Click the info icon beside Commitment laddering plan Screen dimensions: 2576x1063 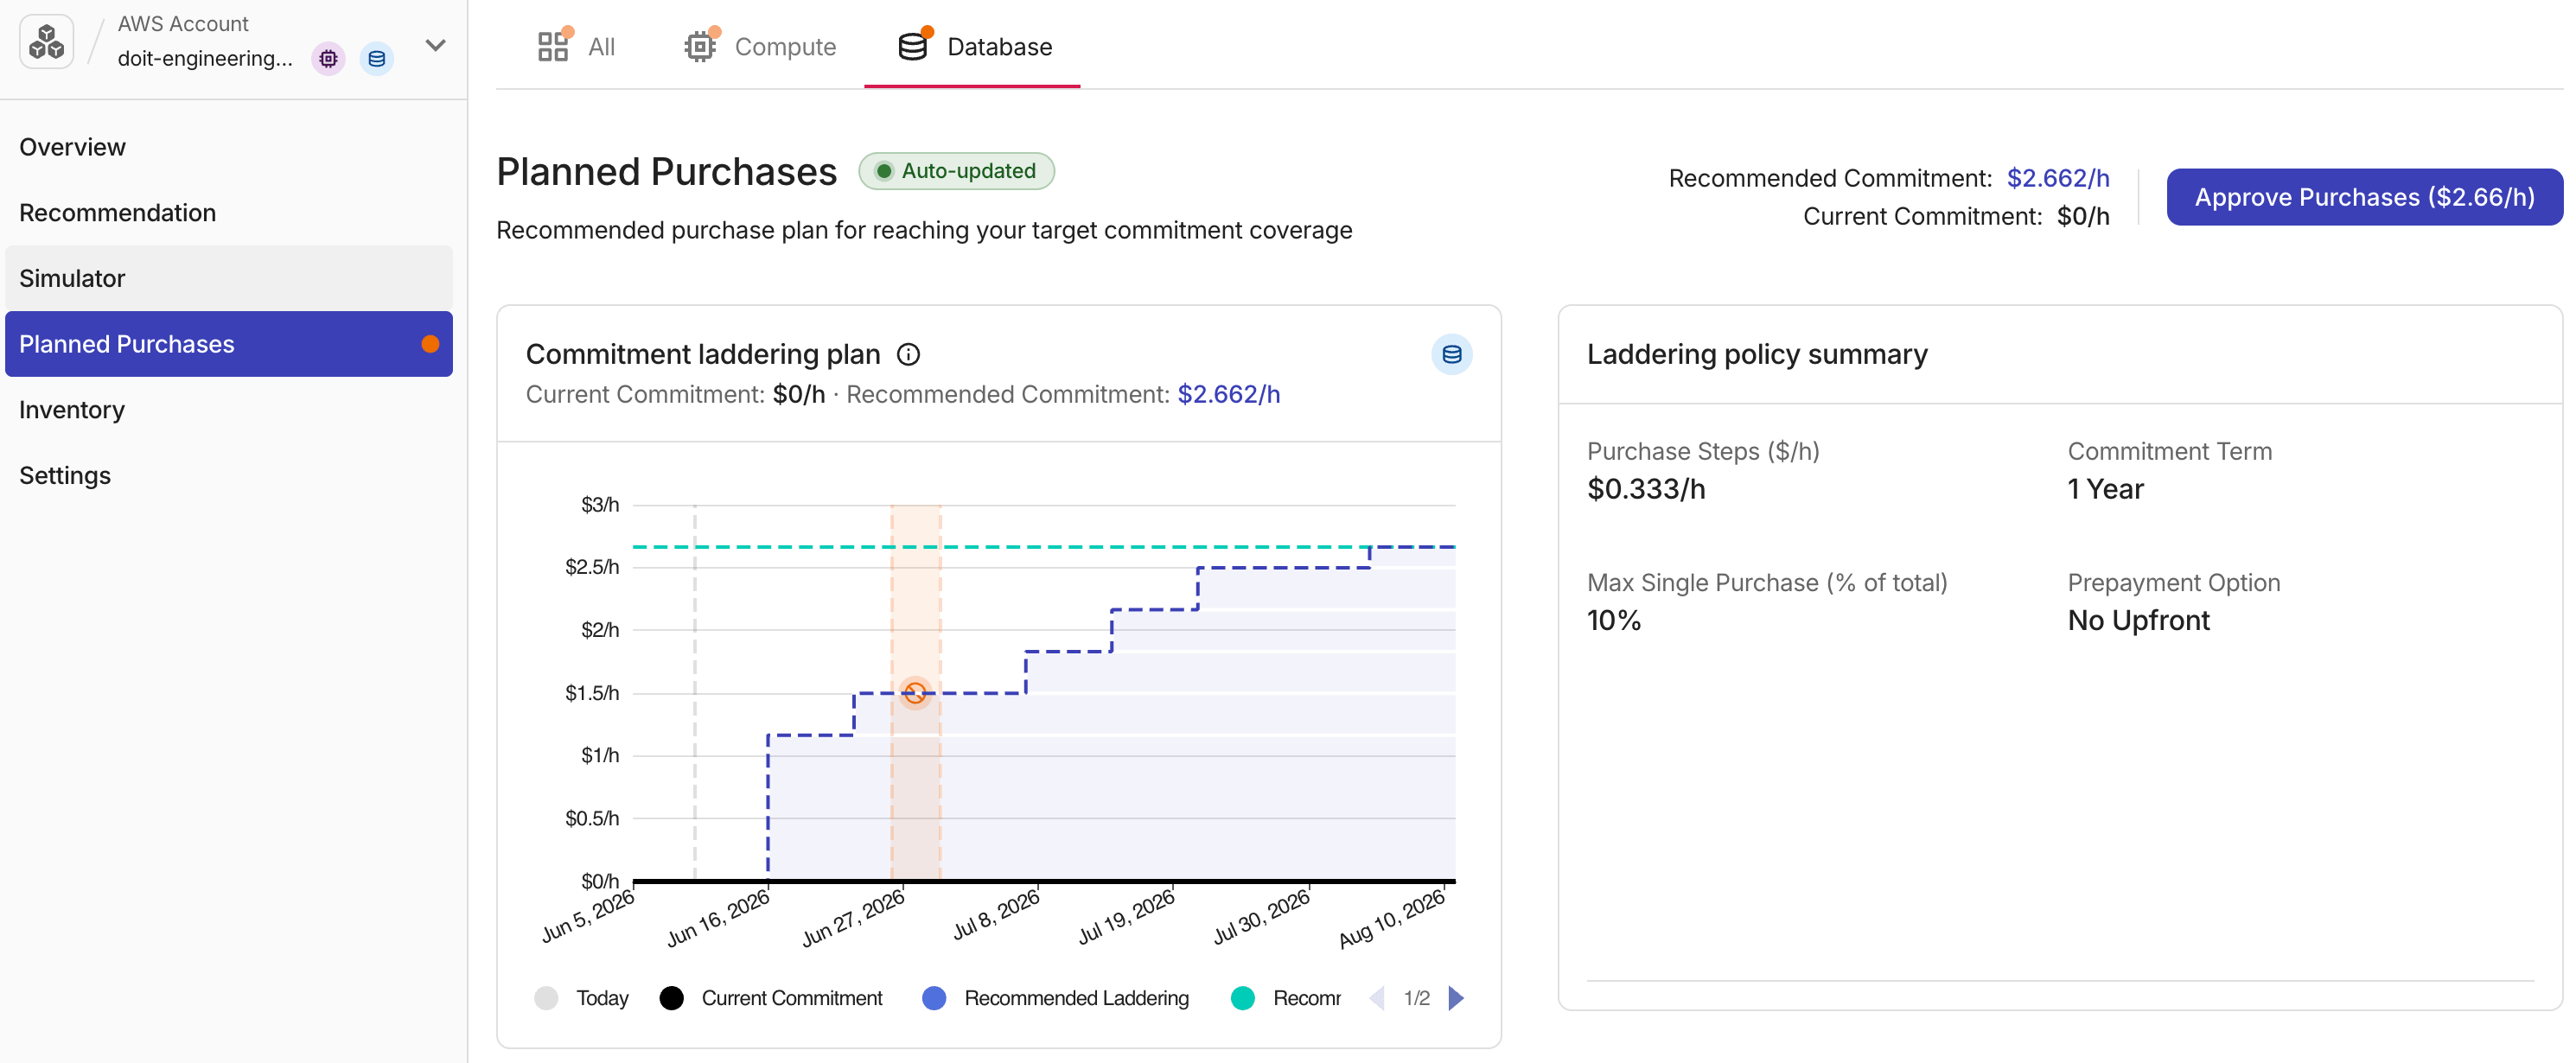coord(908,354)
